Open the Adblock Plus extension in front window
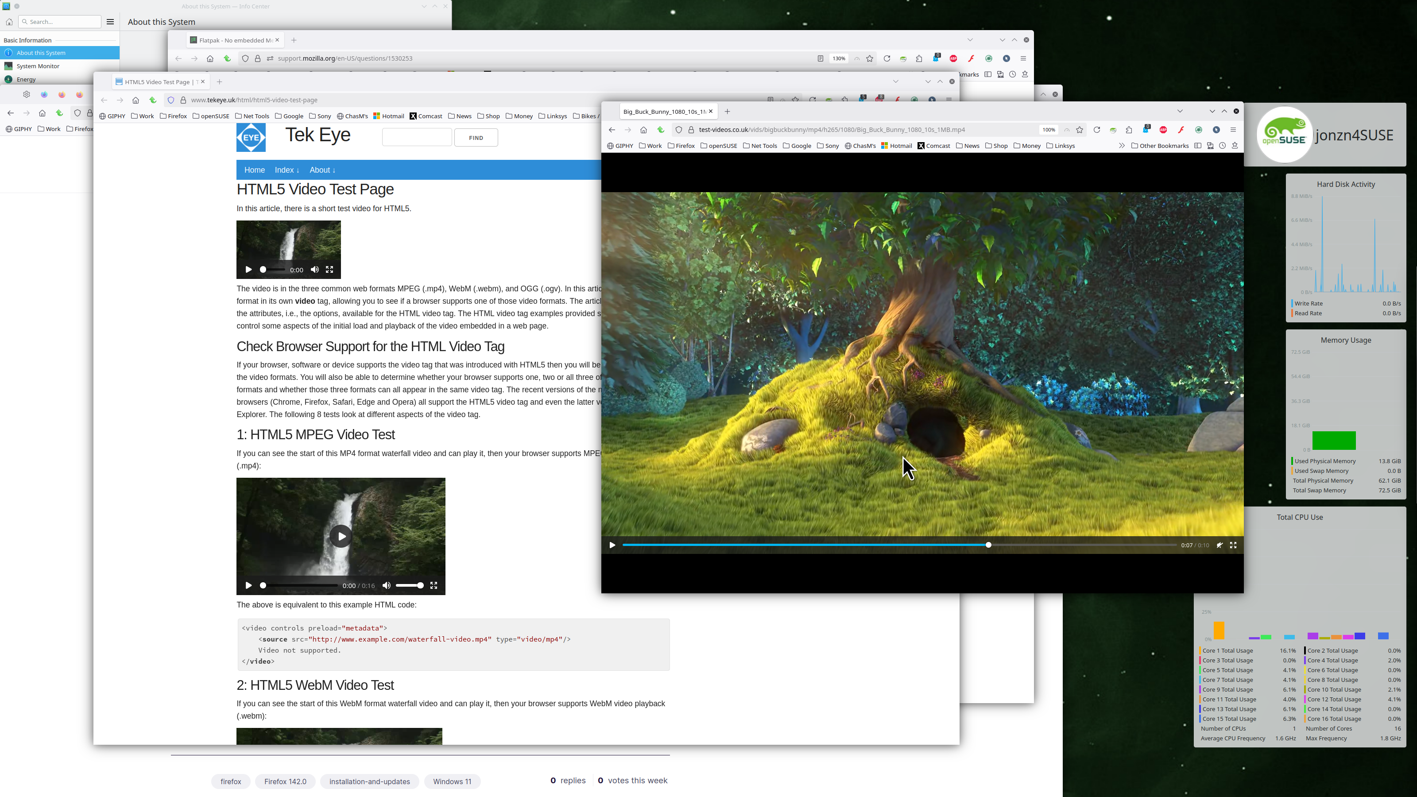This screenshot has width=1417, height=797. click(1163, 130)
